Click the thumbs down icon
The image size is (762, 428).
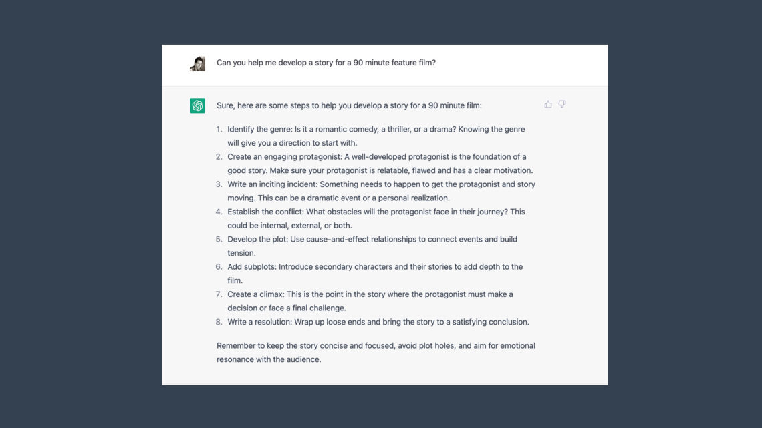[562, 104]
